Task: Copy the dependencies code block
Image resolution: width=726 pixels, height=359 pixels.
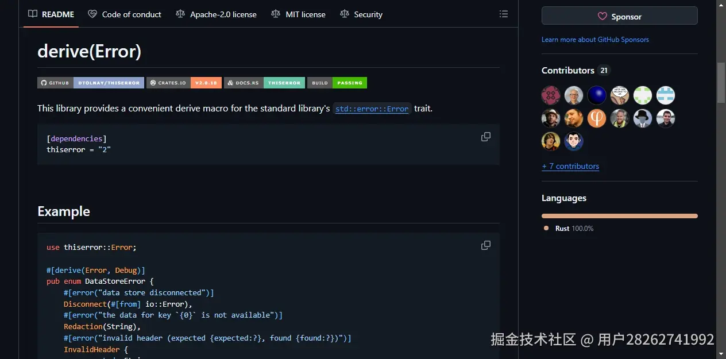Action: [486, 137]
